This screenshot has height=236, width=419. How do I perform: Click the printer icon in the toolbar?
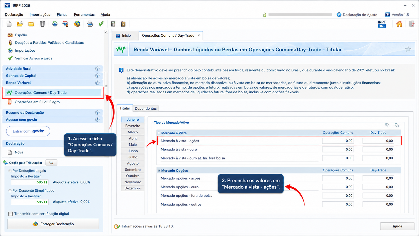click(x=90, y=24)
